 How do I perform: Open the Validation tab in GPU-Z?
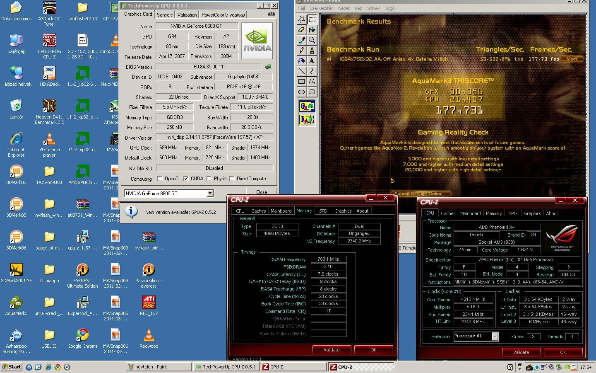click(x=187, y=15)
